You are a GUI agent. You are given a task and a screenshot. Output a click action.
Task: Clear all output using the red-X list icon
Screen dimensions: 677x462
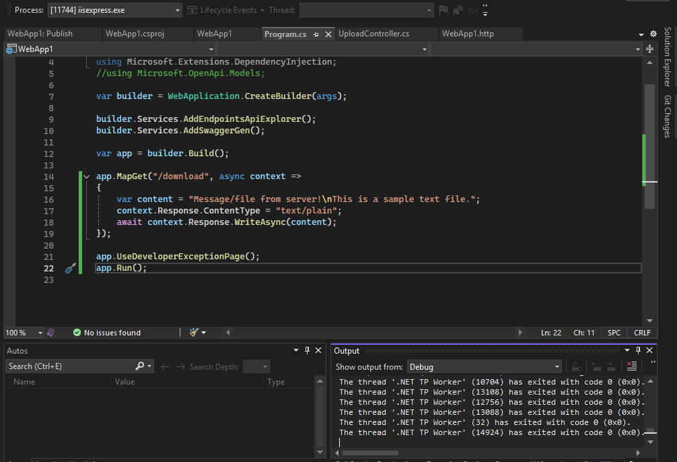click(x=631, y=366)
